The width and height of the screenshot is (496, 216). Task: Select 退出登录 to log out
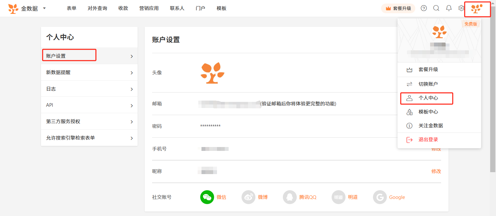click(x=439, y=140)
